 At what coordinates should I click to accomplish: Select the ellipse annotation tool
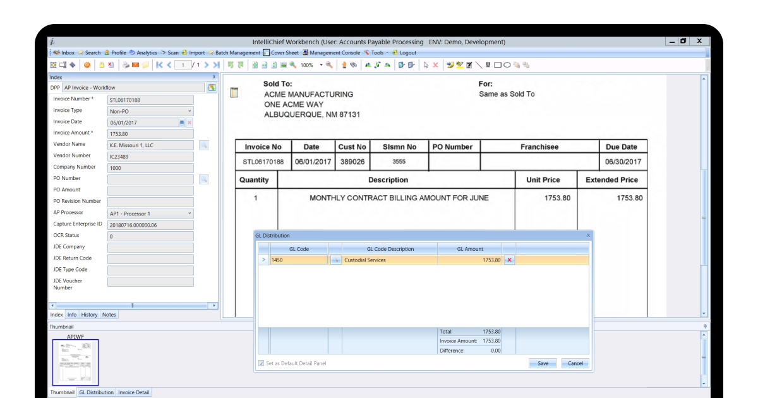507,65
